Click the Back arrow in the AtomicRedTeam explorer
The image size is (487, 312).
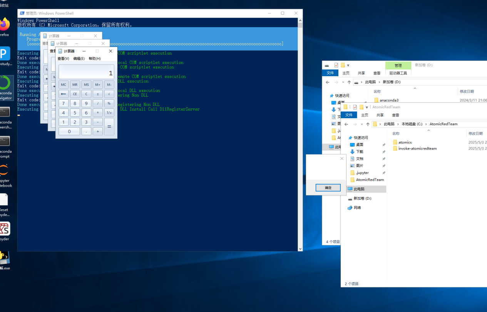point(346,124)
